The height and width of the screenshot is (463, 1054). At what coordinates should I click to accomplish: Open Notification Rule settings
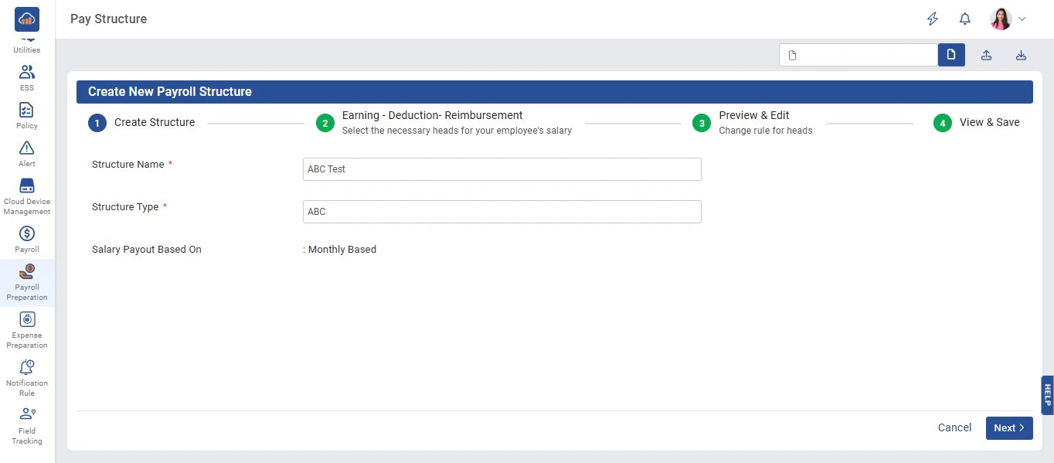point(27,377)
